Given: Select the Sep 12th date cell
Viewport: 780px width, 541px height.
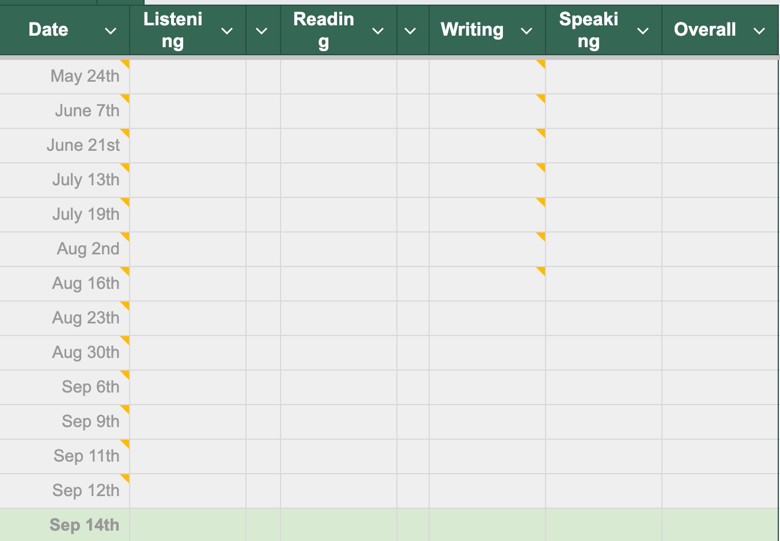Looking at the screenshot, I should point(65,491).
